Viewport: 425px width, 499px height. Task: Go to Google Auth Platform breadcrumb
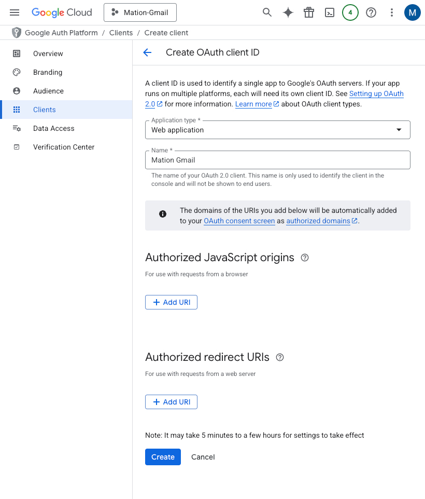[x=61, y=33]
